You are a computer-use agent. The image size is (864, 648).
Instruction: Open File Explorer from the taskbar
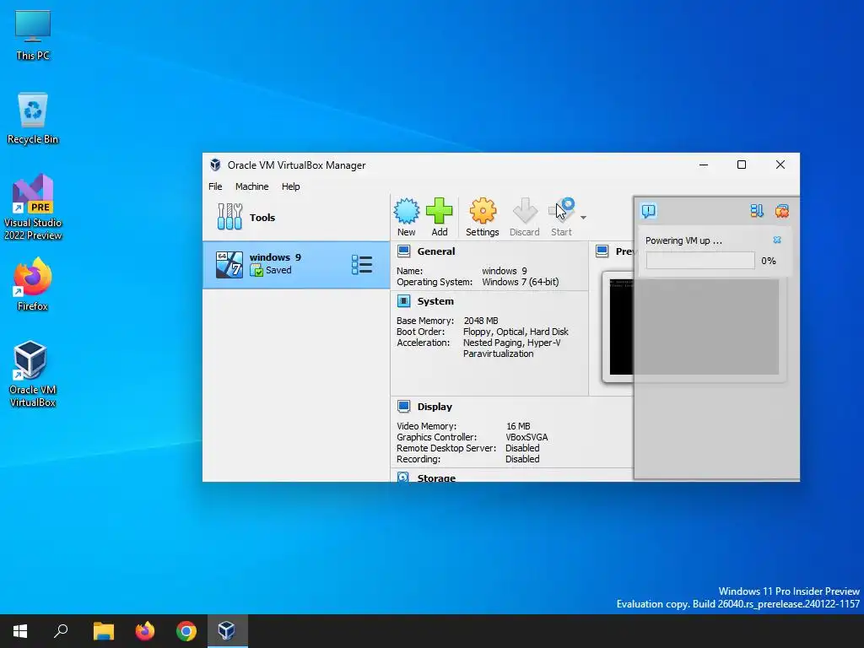point(103,631)
